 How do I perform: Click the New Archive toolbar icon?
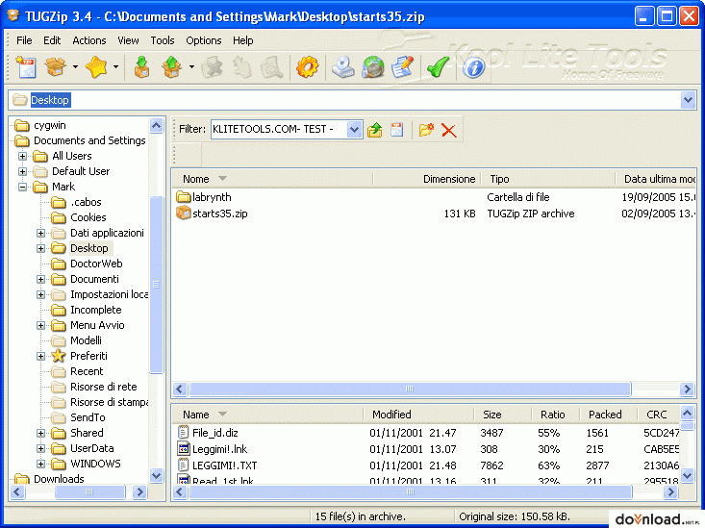pos(26,67)
